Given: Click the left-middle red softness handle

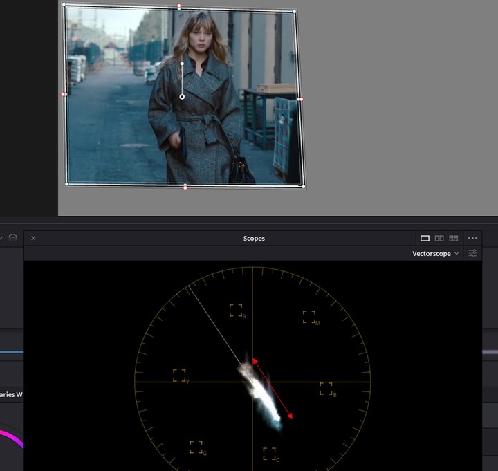Looking at the screenshot, I should coord(63,94).
